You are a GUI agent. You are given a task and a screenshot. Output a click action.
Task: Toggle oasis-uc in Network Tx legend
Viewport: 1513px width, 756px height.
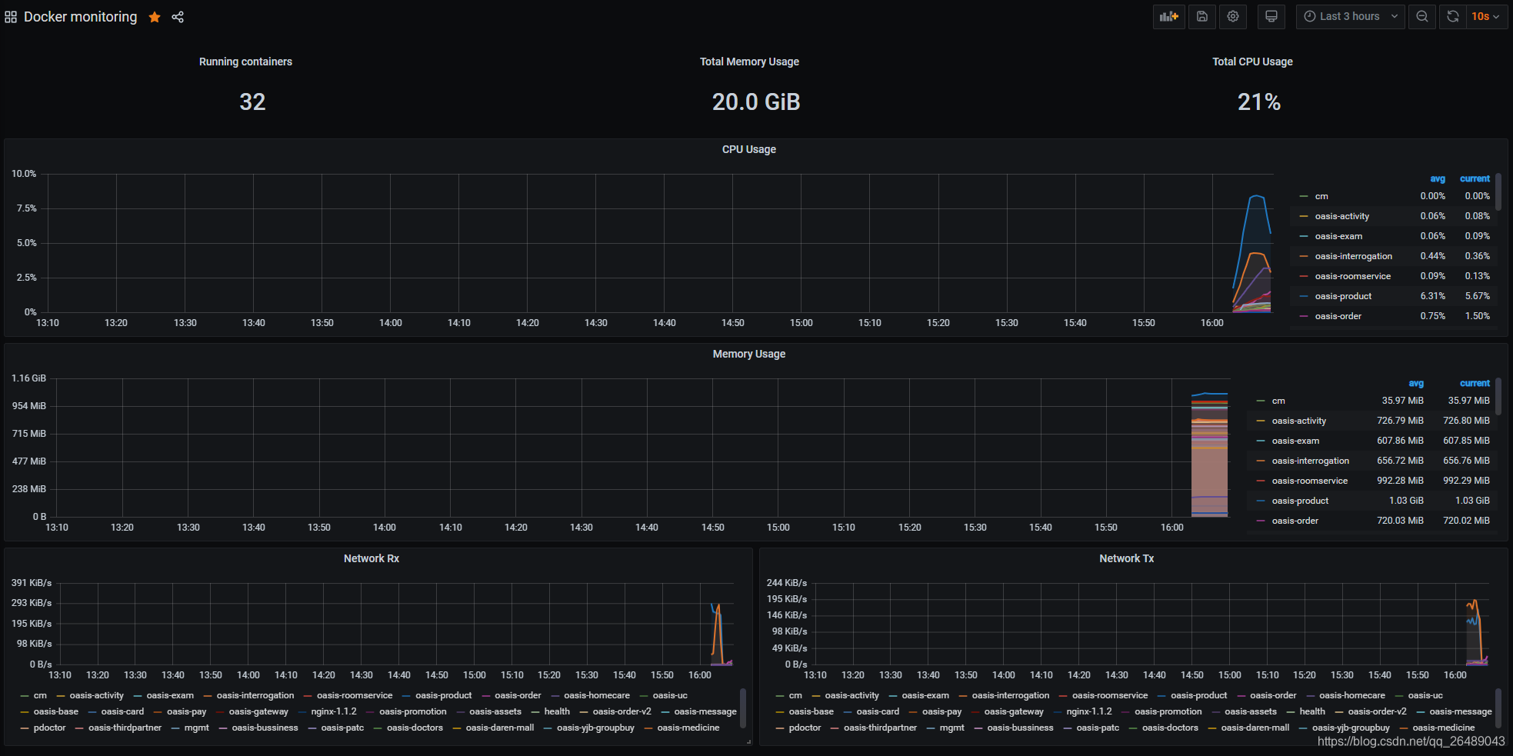point(1425,695)
